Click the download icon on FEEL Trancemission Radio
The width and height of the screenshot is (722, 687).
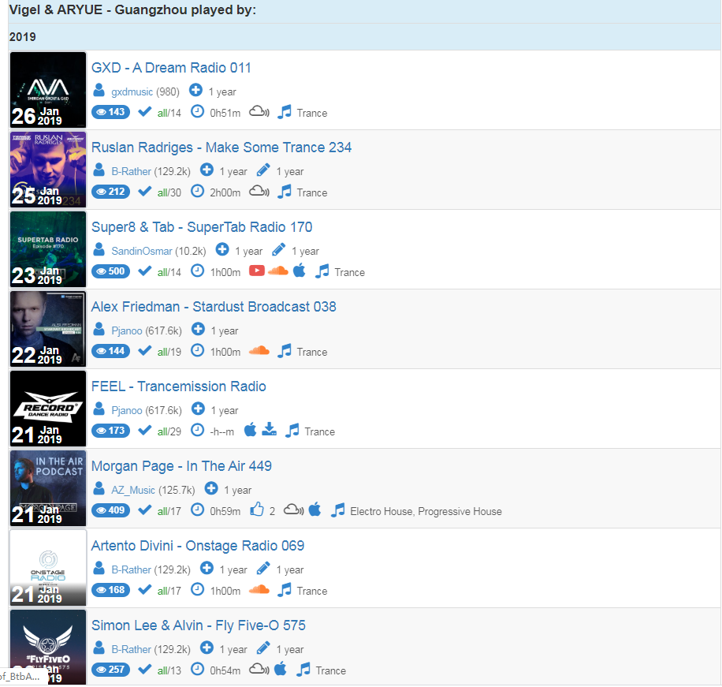(x=269, y=429)
